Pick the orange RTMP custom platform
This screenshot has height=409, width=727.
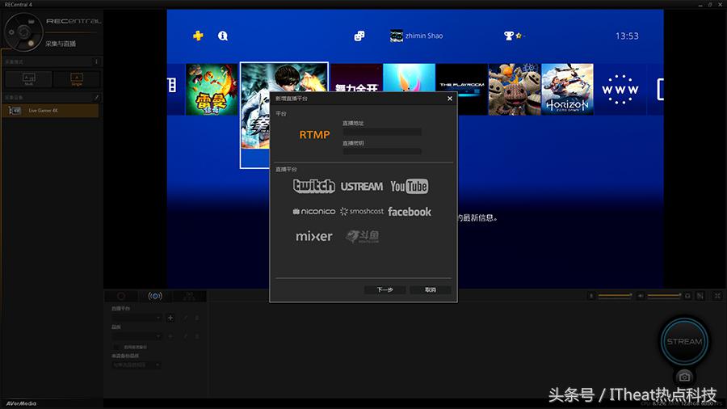click(314, 135)
